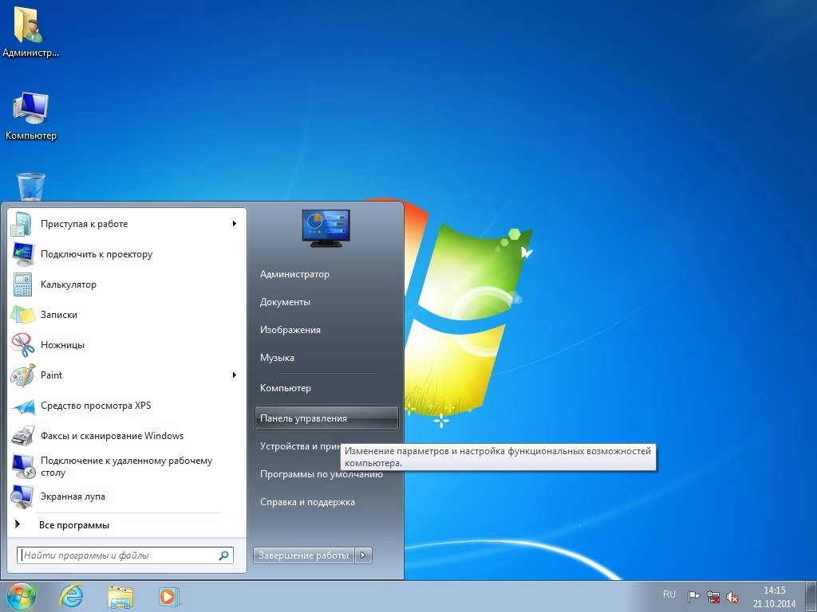Open Программы по умолчанию
817x612 pixels.
tap(322, 475)
